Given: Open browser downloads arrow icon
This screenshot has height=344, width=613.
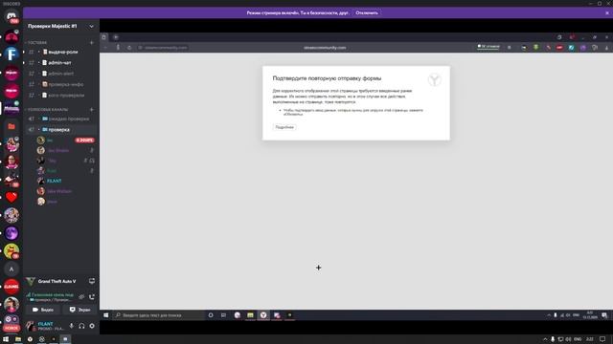Looking at the screenshot, I should 606,48.
